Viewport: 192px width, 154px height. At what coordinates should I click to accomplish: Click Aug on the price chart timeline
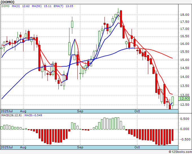[x=23, y=111]
